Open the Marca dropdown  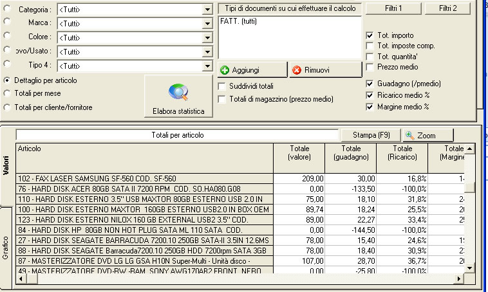(207, 24)
